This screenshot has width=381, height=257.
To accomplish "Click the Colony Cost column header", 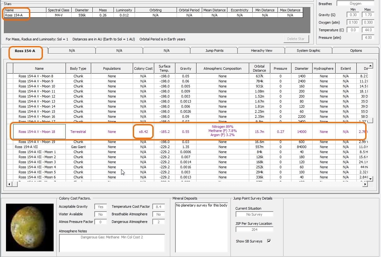I will 144,69.
